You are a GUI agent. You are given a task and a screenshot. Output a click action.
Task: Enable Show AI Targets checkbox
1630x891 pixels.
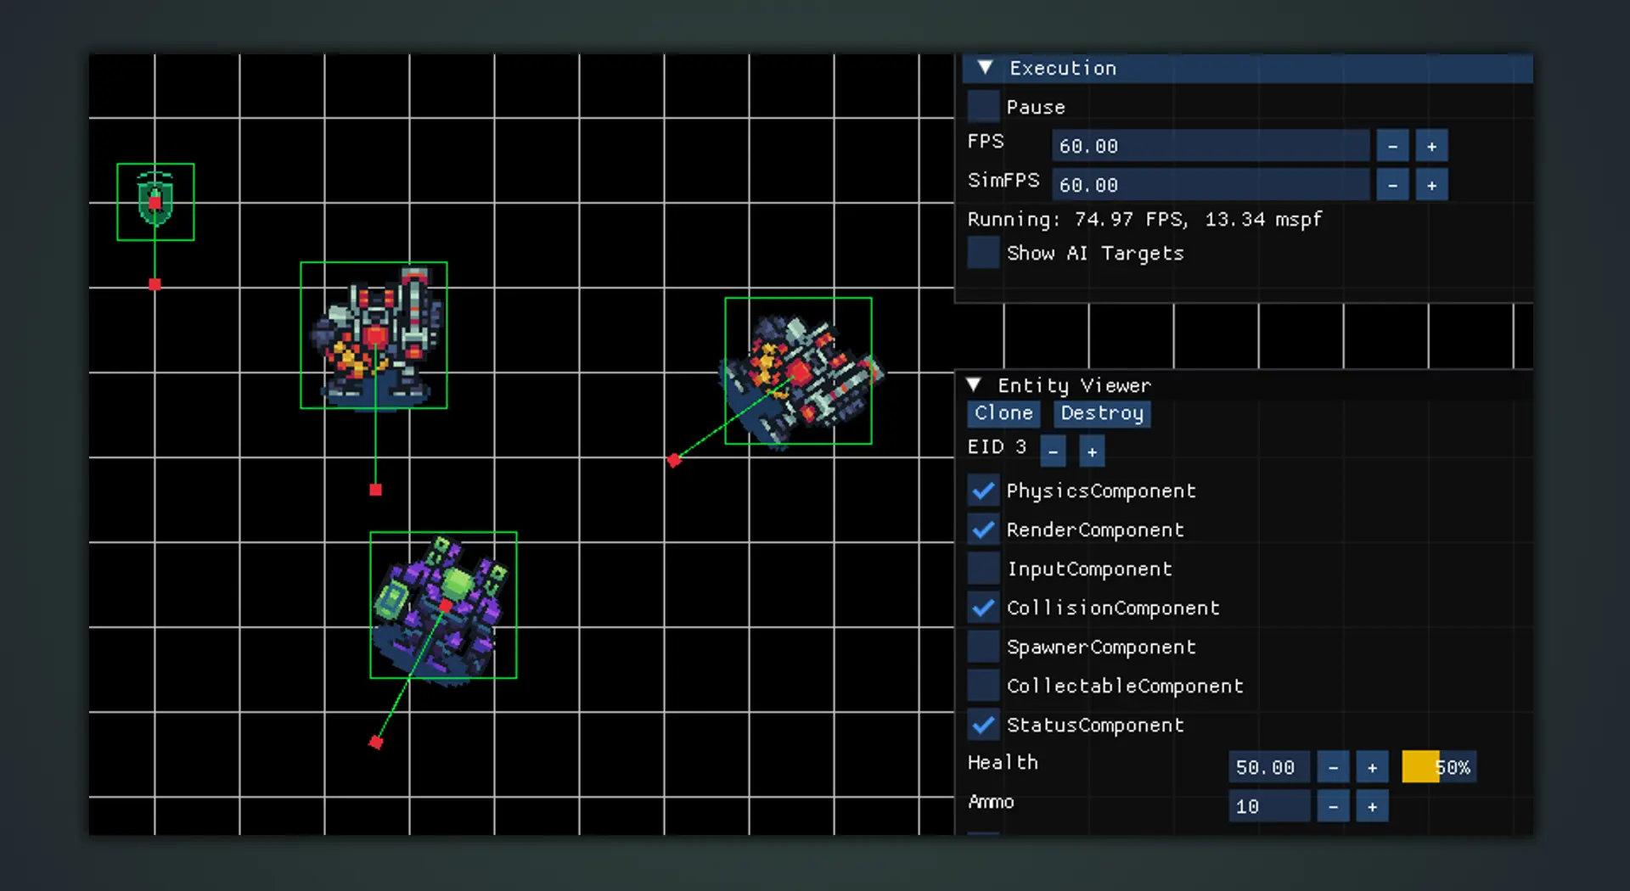tap(983, 253)
